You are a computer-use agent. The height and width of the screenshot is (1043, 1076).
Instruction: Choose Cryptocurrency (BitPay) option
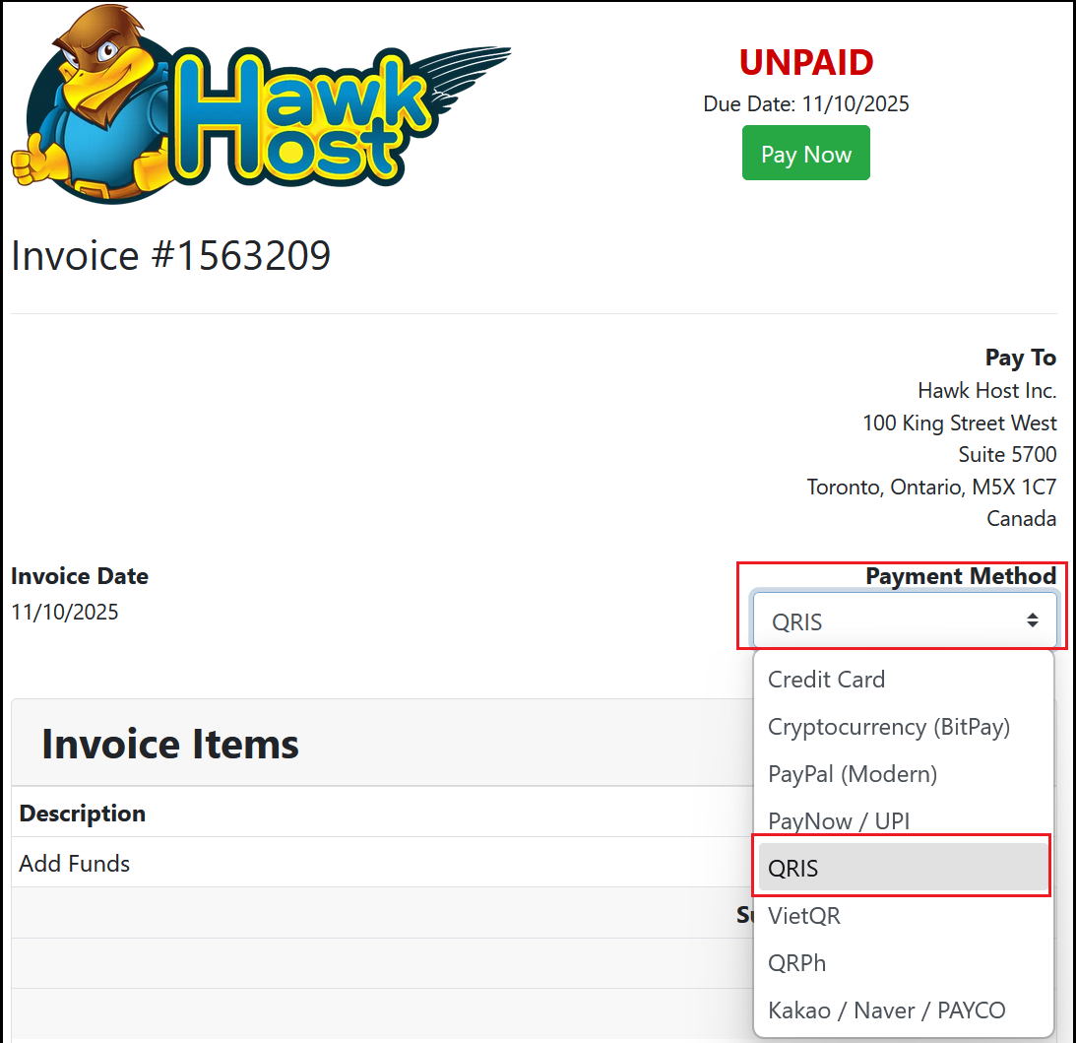pyautogui.click(x=888, y=727)
